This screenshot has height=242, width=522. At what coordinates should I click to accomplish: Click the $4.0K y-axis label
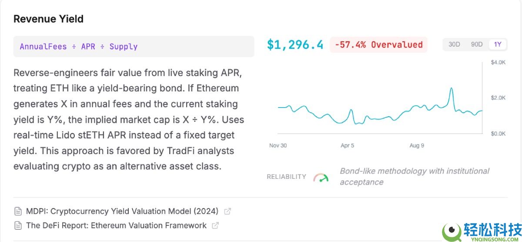[498, 63]
